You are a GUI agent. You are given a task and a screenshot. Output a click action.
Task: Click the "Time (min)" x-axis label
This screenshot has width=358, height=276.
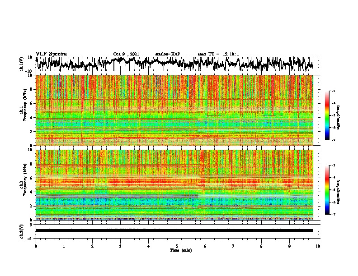181,250
